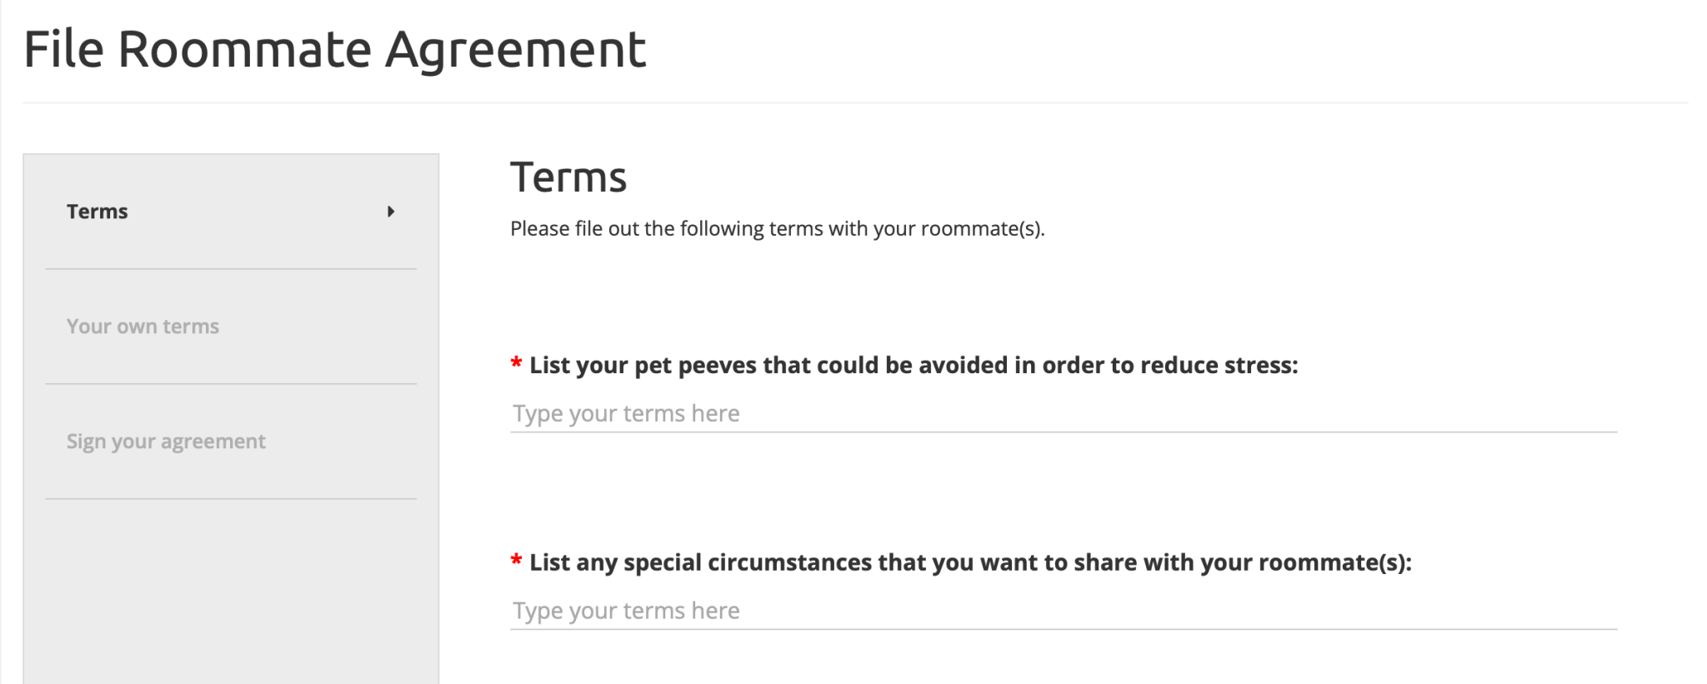Image resolution: width=1707 pixels, height=684 pixels.
Task: Navigate to Sign your agreement
Action: coord(166,441)
